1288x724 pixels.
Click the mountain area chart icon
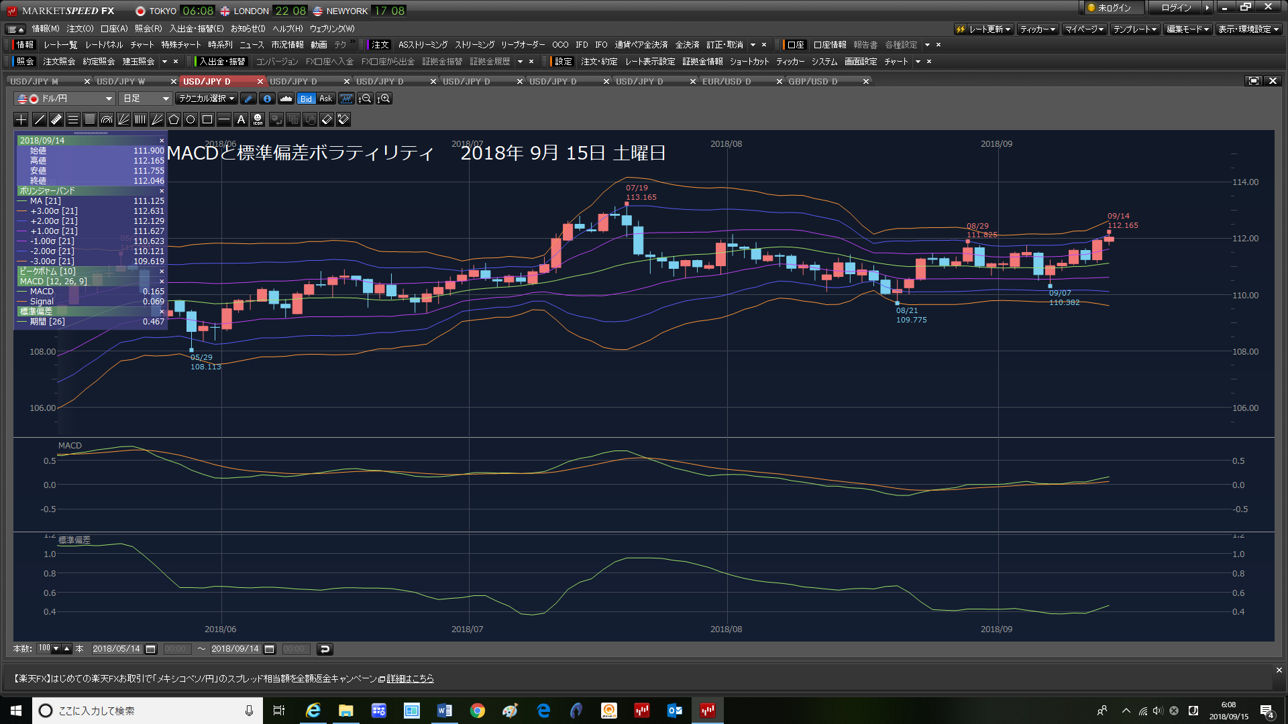[286, 99]
